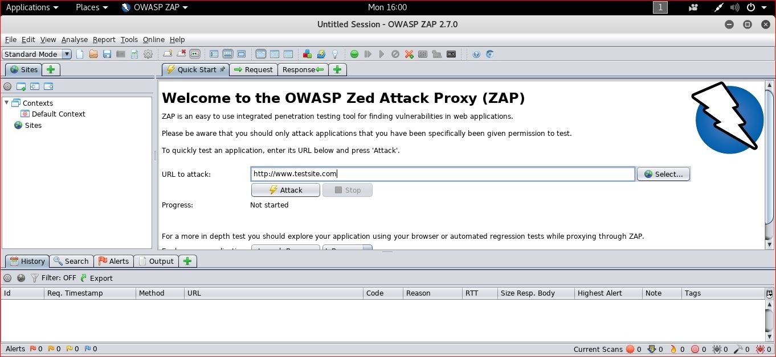The image size is (776, 357).
Task: Open the Standard Mode dropdown
Action: (x=36, y=54)
